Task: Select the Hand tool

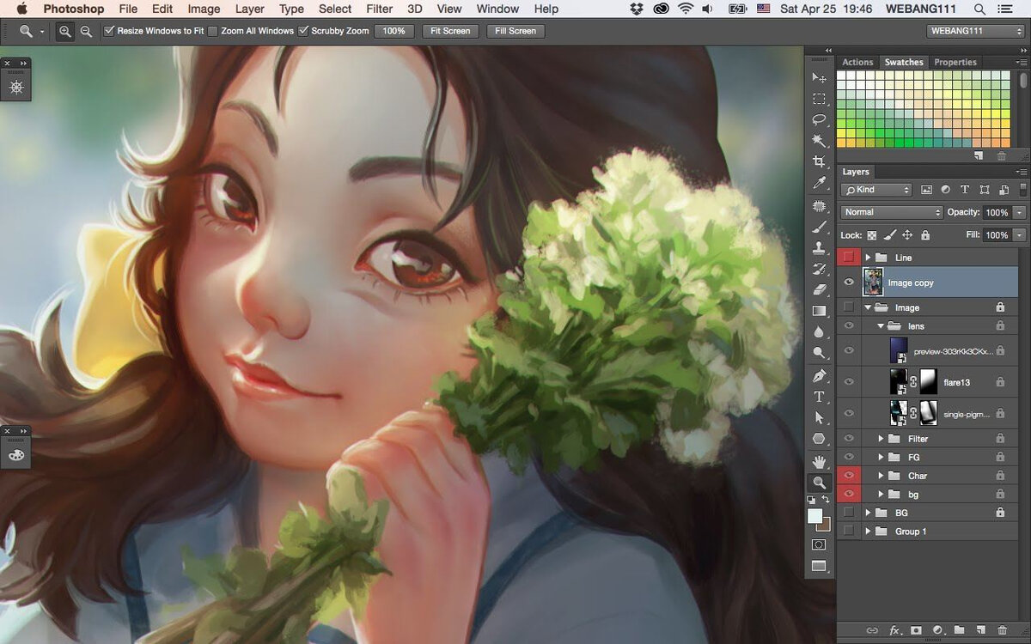Action: [x=819, y=461]
